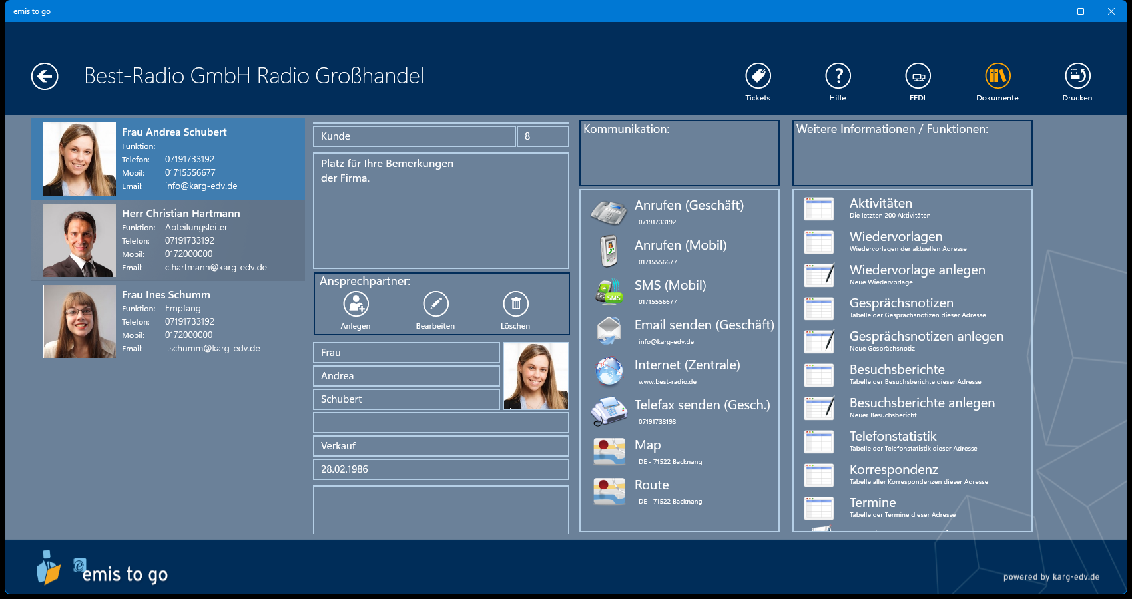The width and height of the screenshot is (1132, 599).
Task: Click the Aktivitäten table icon
Action: point(819,209)
